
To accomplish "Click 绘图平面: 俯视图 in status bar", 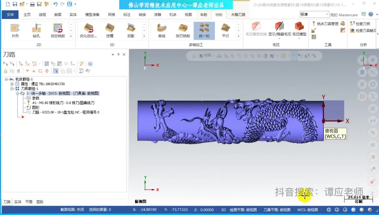I will click(x=243, y=210).
